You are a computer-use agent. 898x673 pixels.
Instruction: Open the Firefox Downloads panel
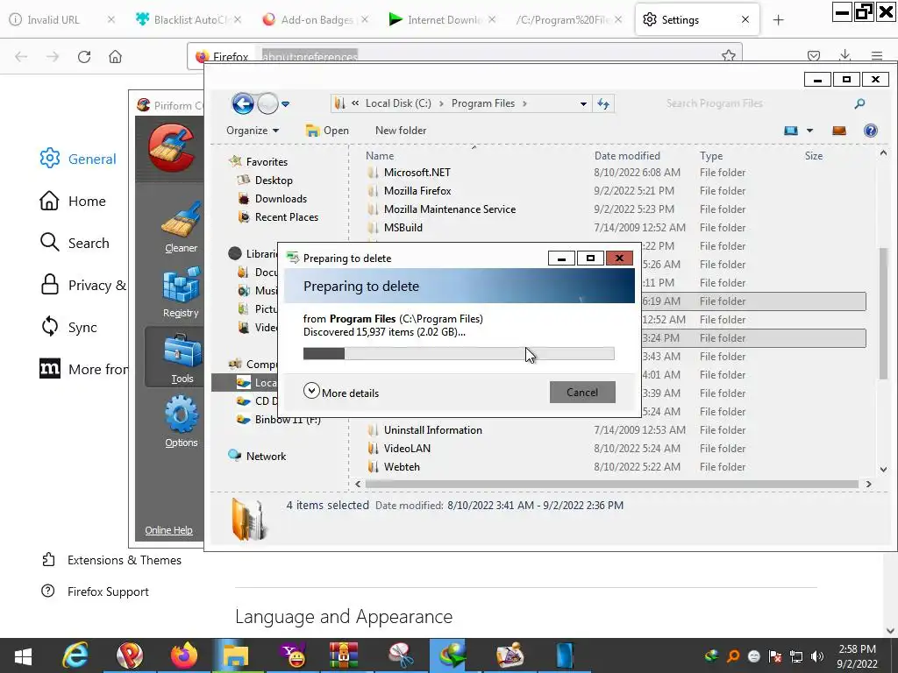[x=845, y=55]
